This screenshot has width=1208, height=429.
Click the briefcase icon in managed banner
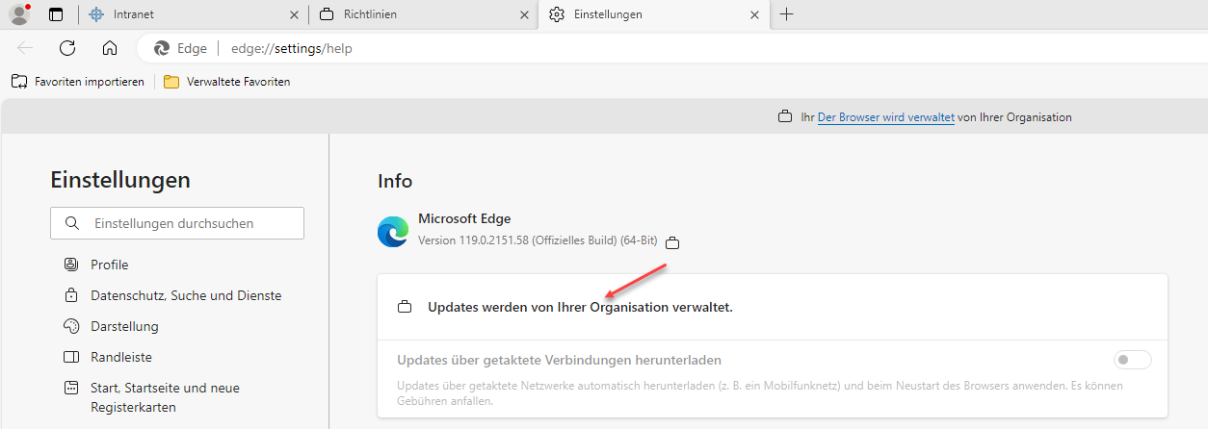[x=785, y=117]
